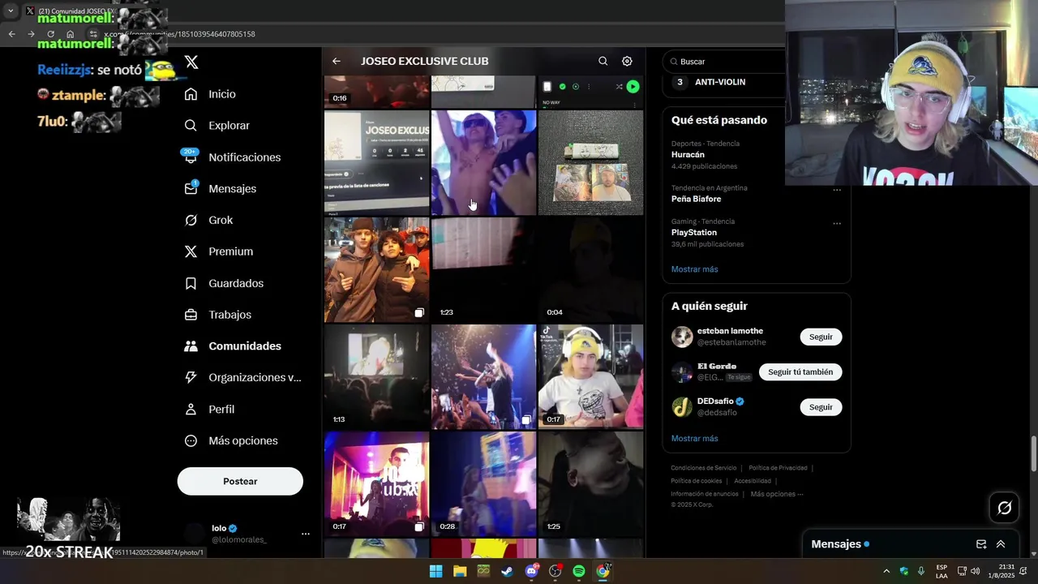Follow DEDsafio account
The width and height of the screenshot is (1038, 584).
[821, 407]
